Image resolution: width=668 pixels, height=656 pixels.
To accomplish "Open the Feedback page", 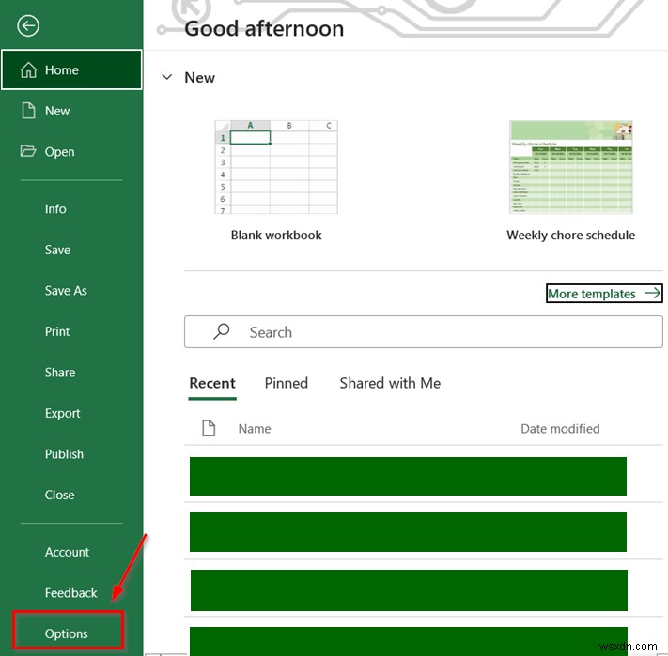I will pos(71,592).
